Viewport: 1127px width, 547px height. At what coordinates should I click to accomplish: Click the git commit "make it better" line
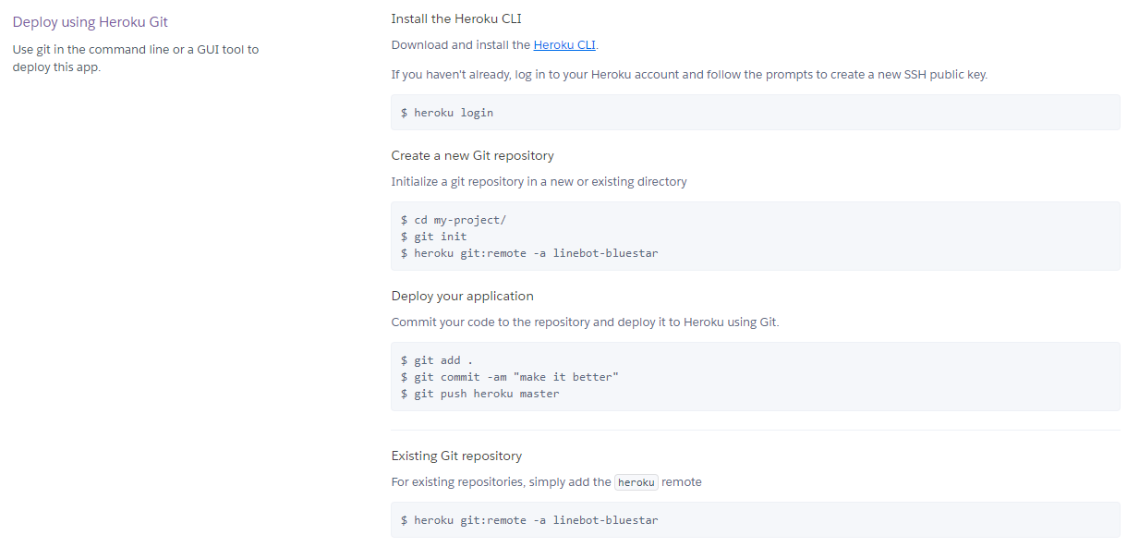[x=510, y=377]
